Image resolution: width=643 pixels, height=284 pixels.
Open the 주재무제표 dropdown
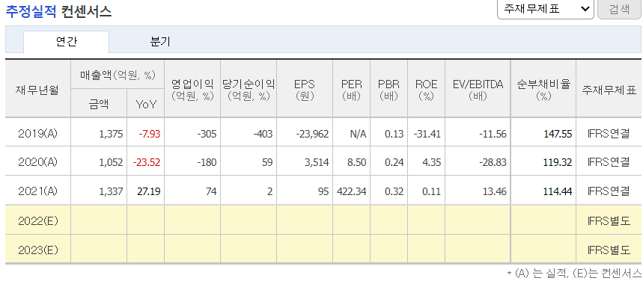coord(546,9)
